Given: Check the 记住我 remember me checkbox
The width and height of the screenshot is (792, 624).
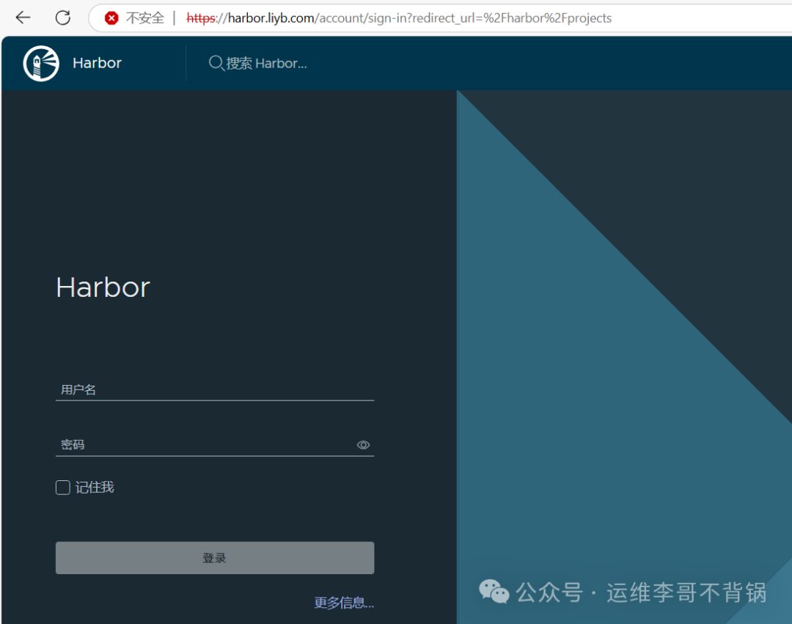Looking at the screenshot, I should (x=62, y=487).
